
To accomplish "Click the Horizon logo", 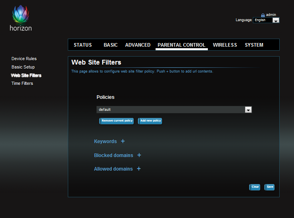I will point(21,18).
